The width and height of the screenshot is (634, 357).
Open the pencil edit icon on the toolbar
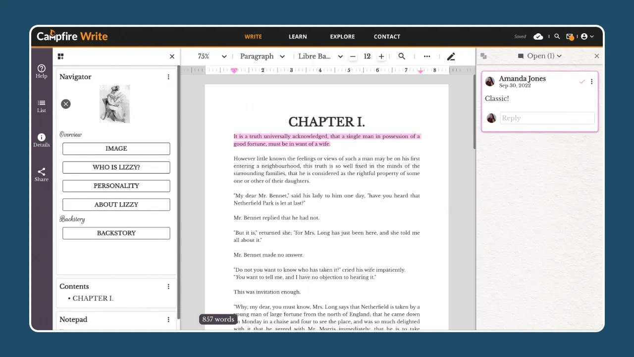coord(451,56)
